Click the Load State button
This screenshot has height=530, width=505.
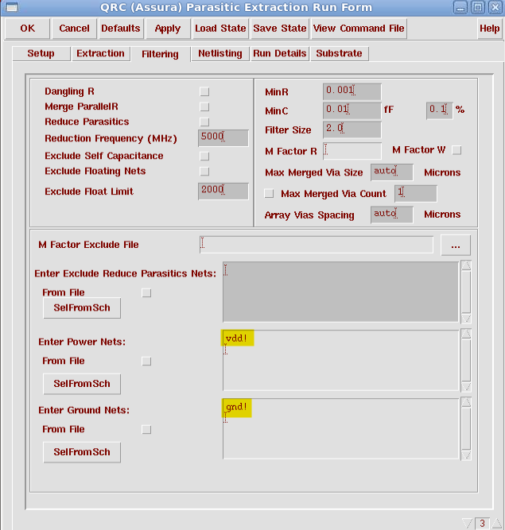click(x=220, y=29)
